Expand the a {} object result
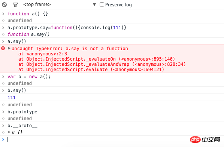The image size is (224, 147). (9, 132)
